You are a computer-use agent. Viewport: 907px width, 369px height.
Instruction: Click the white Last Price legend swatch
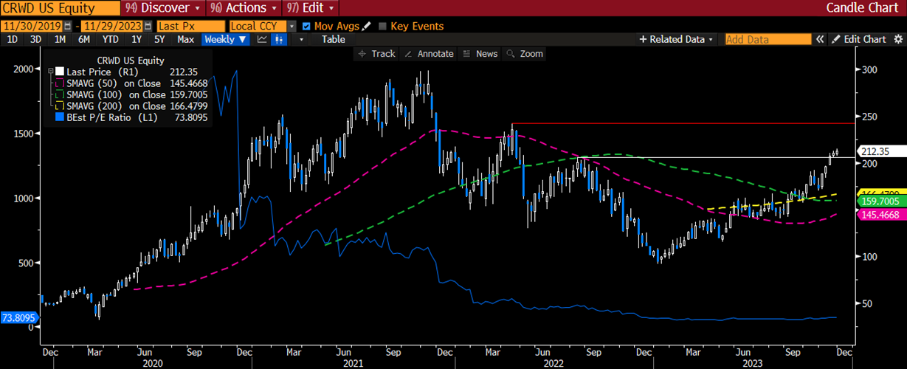coord(59,72)
